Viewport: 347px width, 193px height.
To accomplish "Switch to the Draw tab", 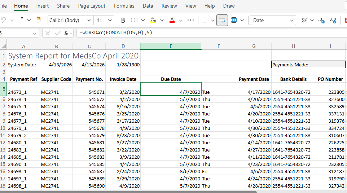I will (229, 6).
